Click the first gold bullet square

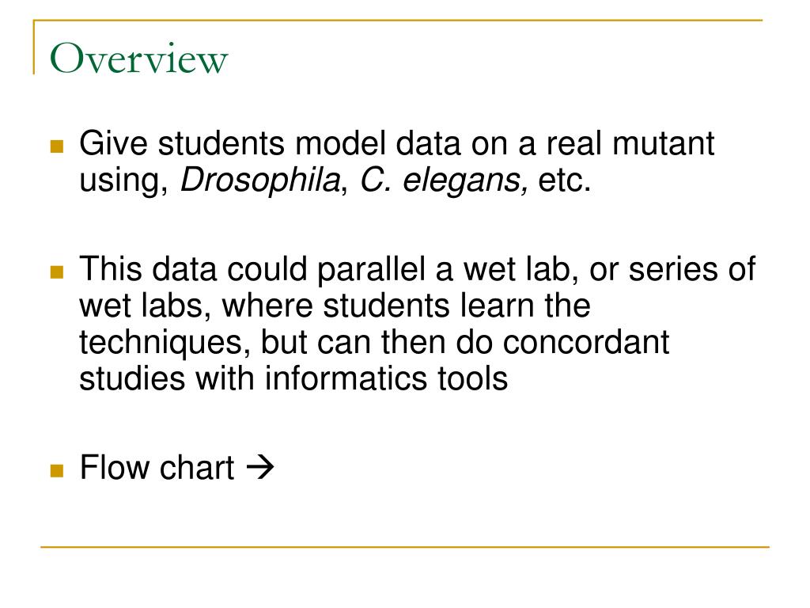(57, 146)
